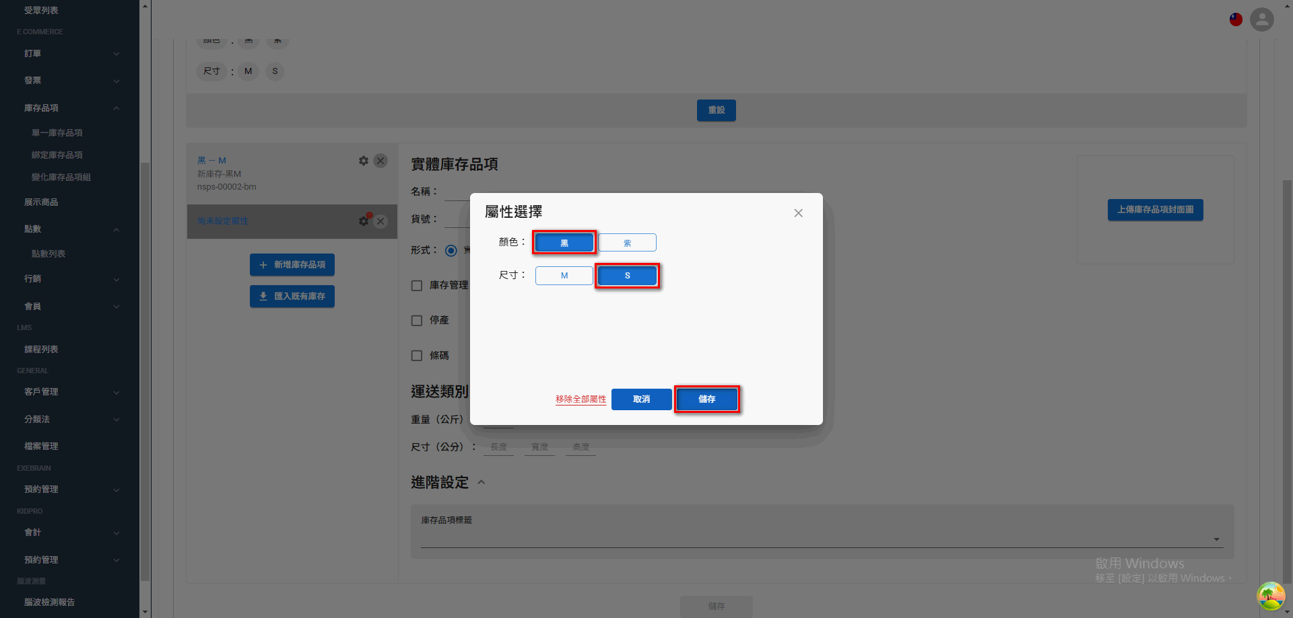Open the user account avatar menu
Image resolution: width=1293 pixels, height=618 pixels.
1262,20
